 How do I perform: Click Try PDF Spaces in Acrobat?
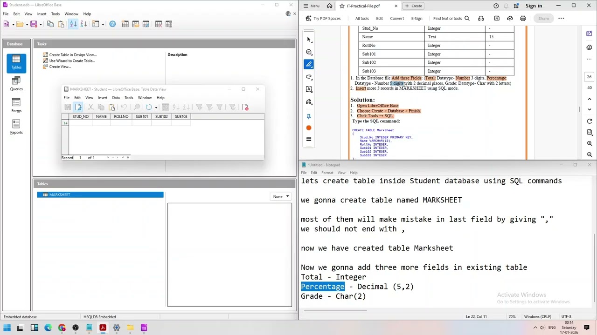tap(323, 19)
